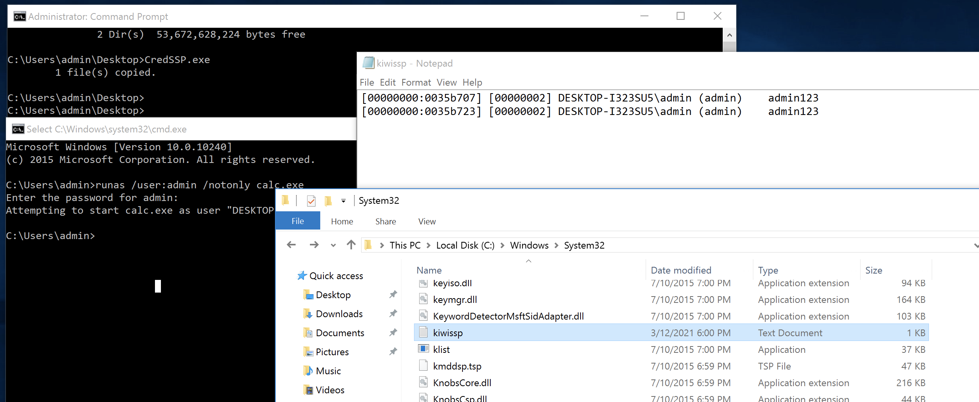979x402 pixels.
Task: Click This PC in the address breadcrumb
Action: (405, 245)
